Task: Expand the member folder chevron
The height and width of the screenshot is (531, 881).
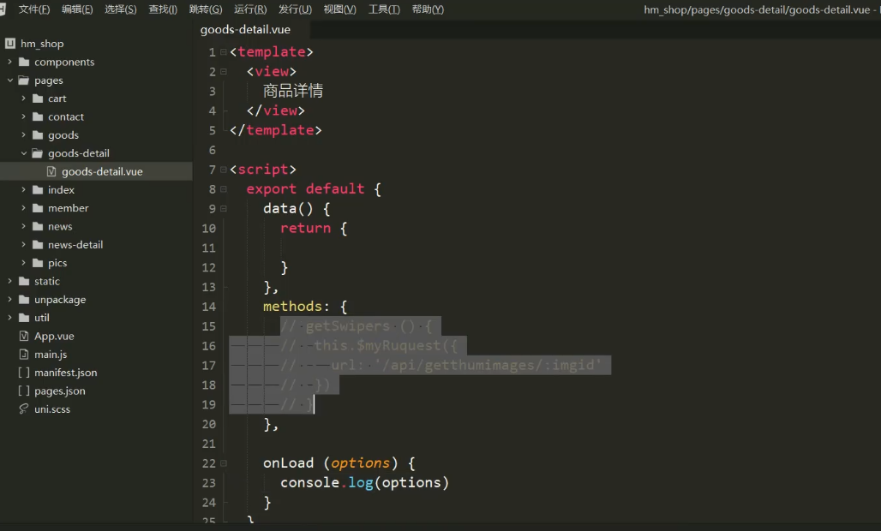Action: pyautogui.click(x=24, y=207)
